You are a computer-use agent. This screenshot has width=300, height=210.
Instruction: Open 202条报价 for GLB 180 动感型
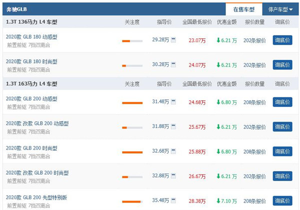pos(254,40)
